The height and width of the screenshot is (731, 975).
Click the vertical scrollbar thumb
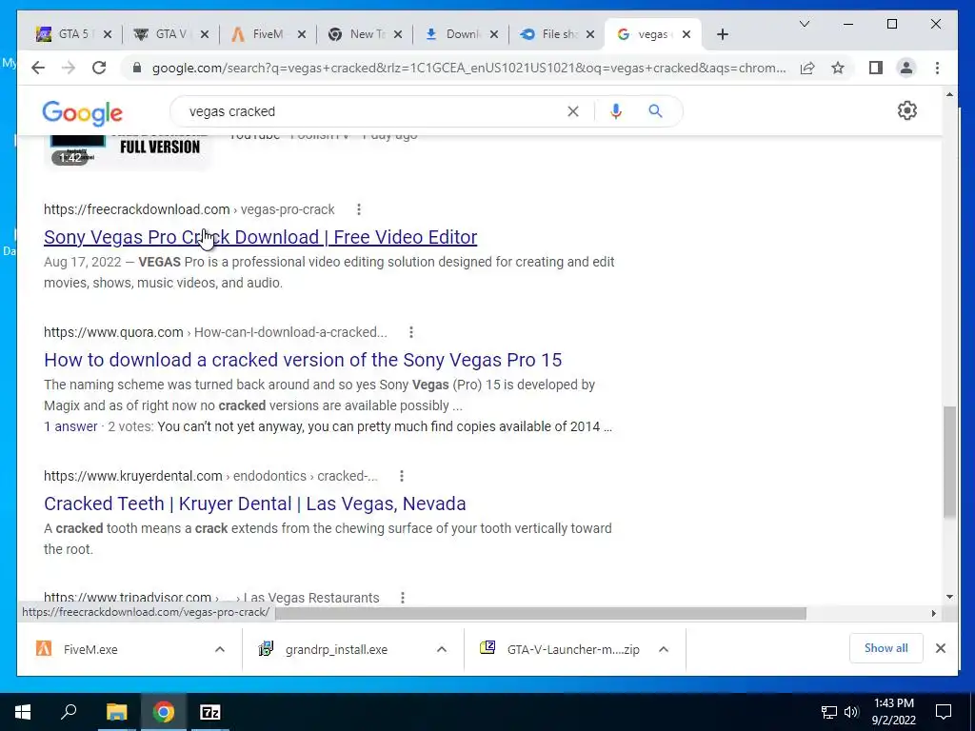pos(949,462)
